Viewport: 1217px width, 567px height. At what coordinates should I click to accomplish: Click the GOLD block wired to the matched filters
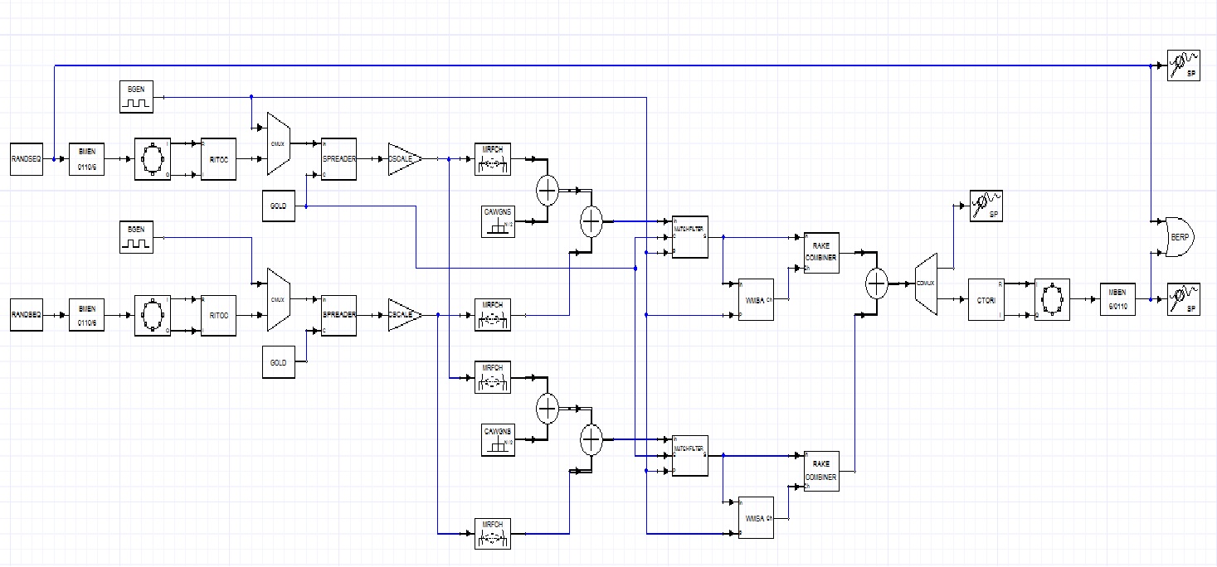pos(278,206)
